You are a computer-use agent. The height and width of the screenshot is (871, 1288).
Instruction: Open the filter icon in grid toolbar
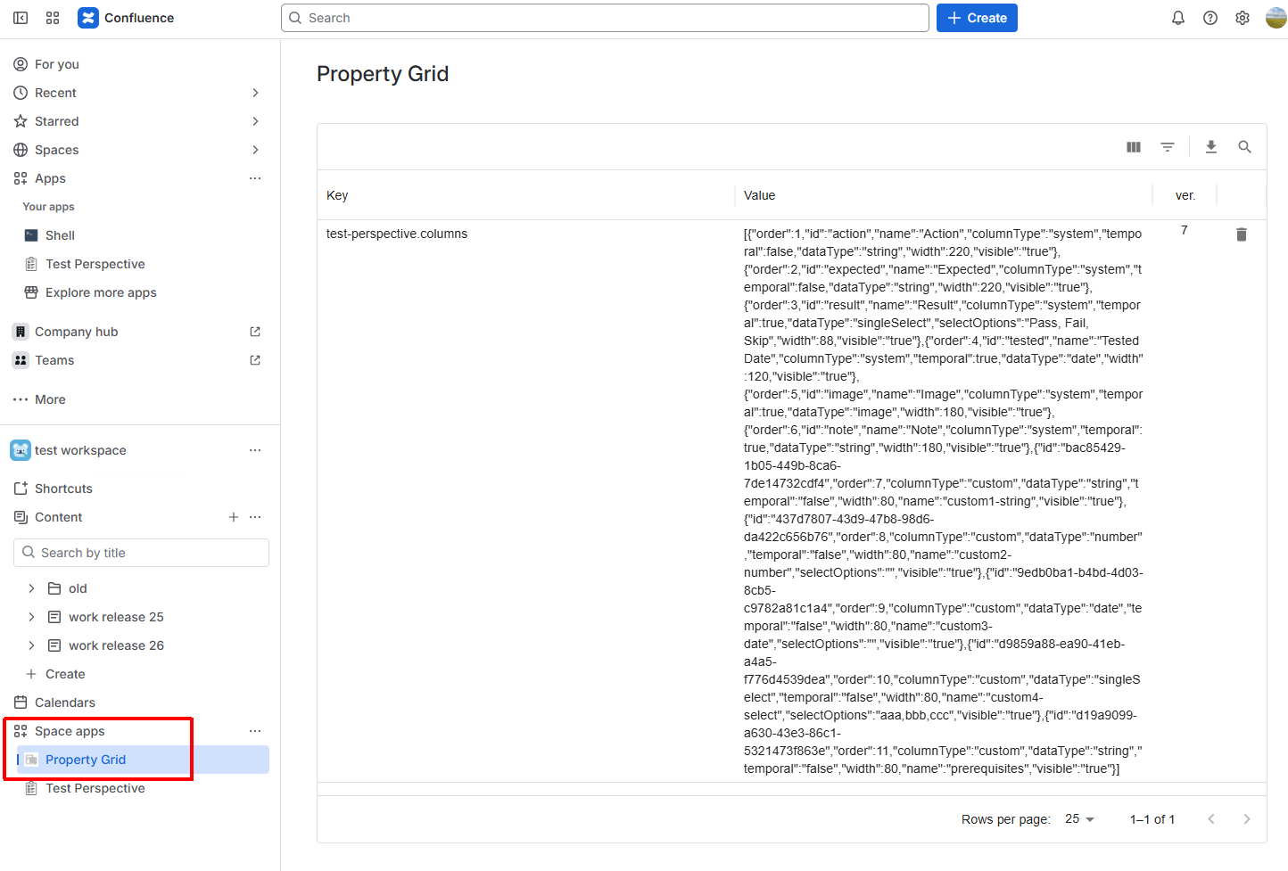[1167, 147]
